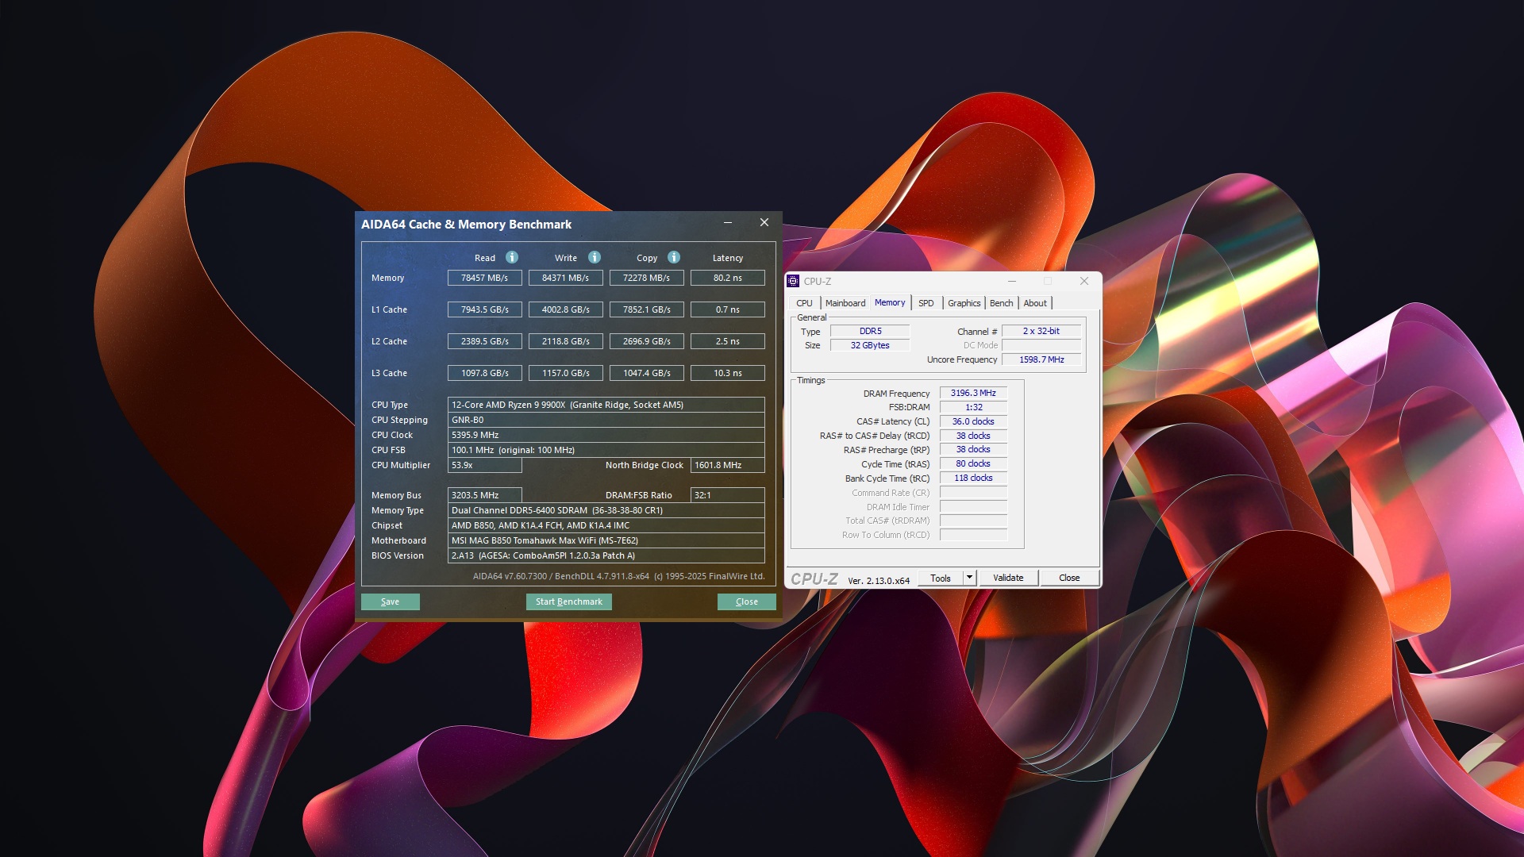Viewport: 1524px width, 857px height.
Task: Click the Close button in AIDA64
Action: tap(747, 601)
